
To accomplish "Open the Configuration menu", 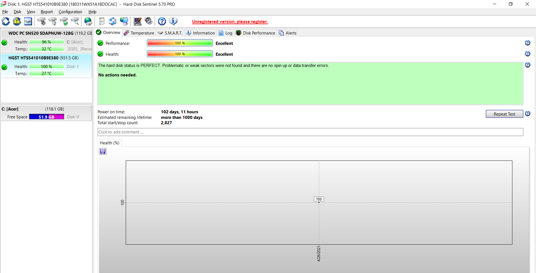I will pos(71,12).
